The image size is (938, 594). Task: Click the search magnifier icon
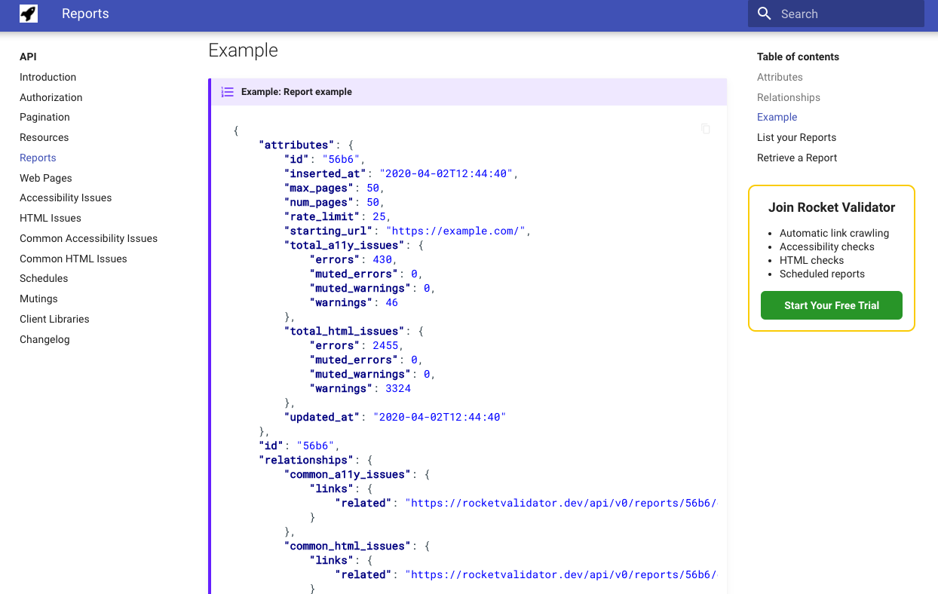[764, 13]
